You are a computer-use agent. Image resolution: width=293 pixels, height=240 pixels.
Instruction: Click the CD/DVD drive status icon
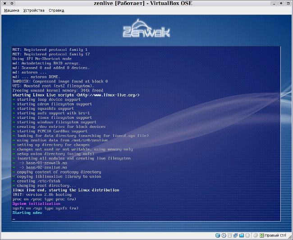point(224,235)
